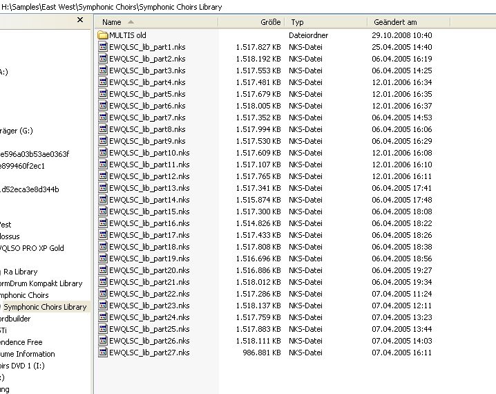Close the folder tree pane
496x394 pixels.
click(x=80, y=20)
